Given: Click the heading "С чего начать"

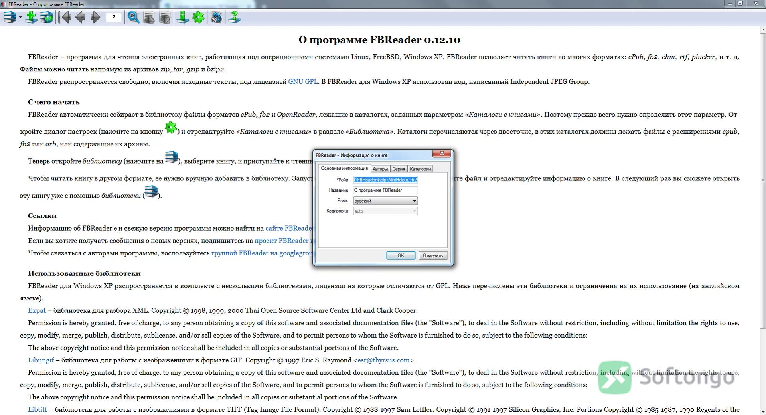Looking at the screenshot, I should [54, 102].
